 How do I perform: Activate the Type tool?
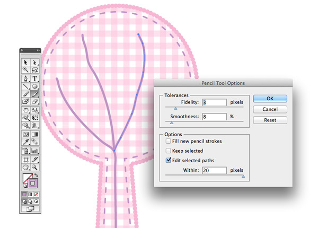[34, 78]
